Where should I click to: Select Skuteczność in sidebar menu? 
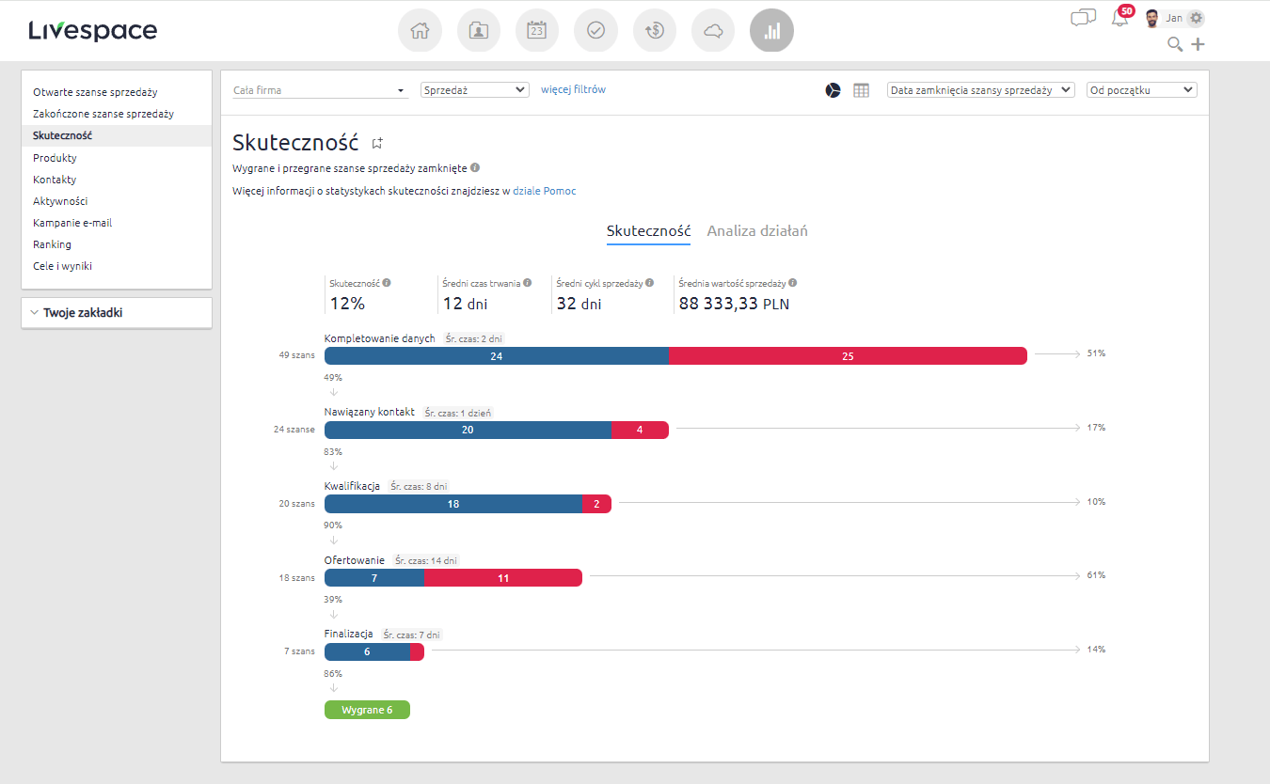click(x=117, y=135)
